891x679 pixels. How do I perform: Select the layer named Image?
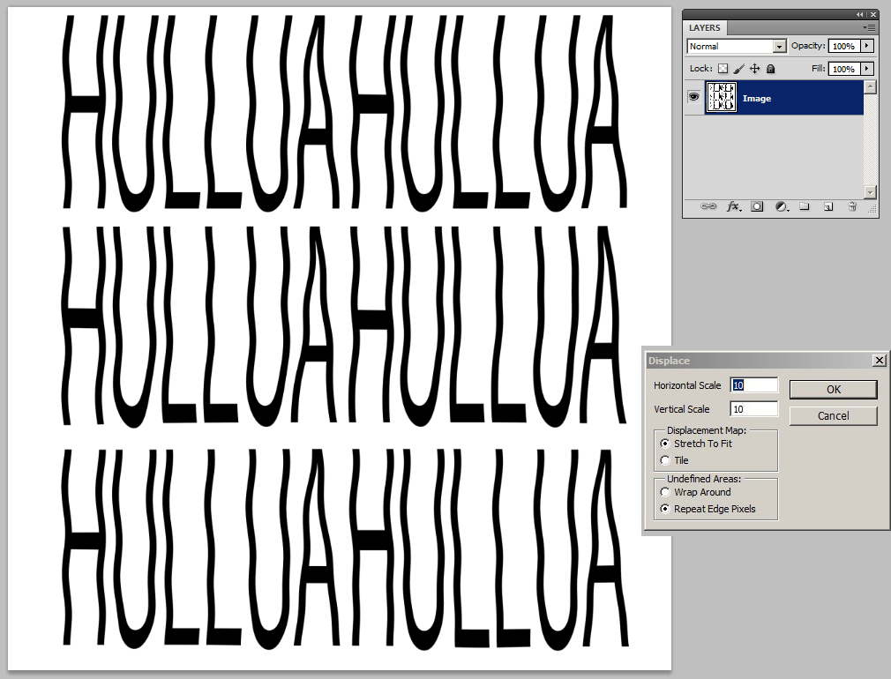coord(783,98)
